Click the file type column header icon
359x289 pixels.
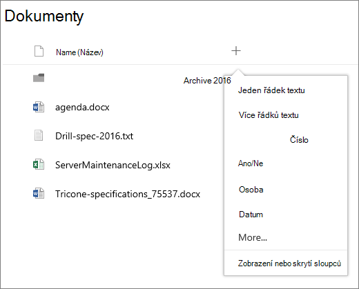click(x=39, y=51)
